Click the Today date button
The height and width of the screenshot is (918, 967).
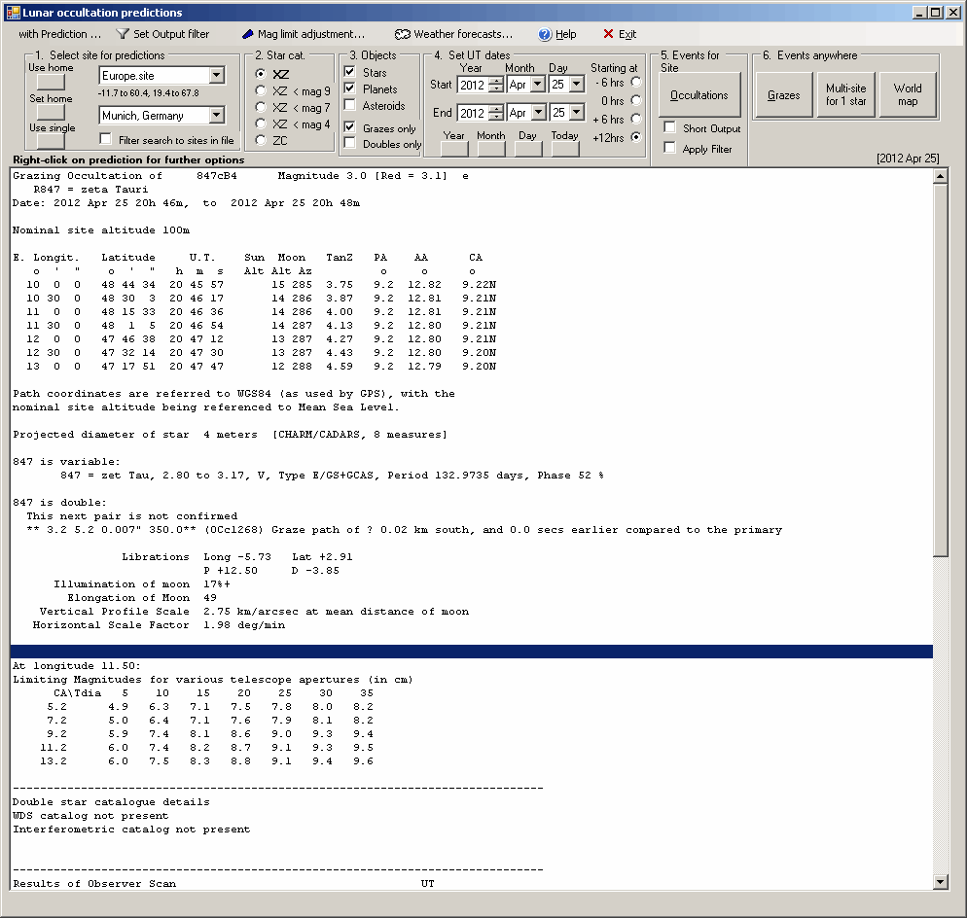pos(564,150)
